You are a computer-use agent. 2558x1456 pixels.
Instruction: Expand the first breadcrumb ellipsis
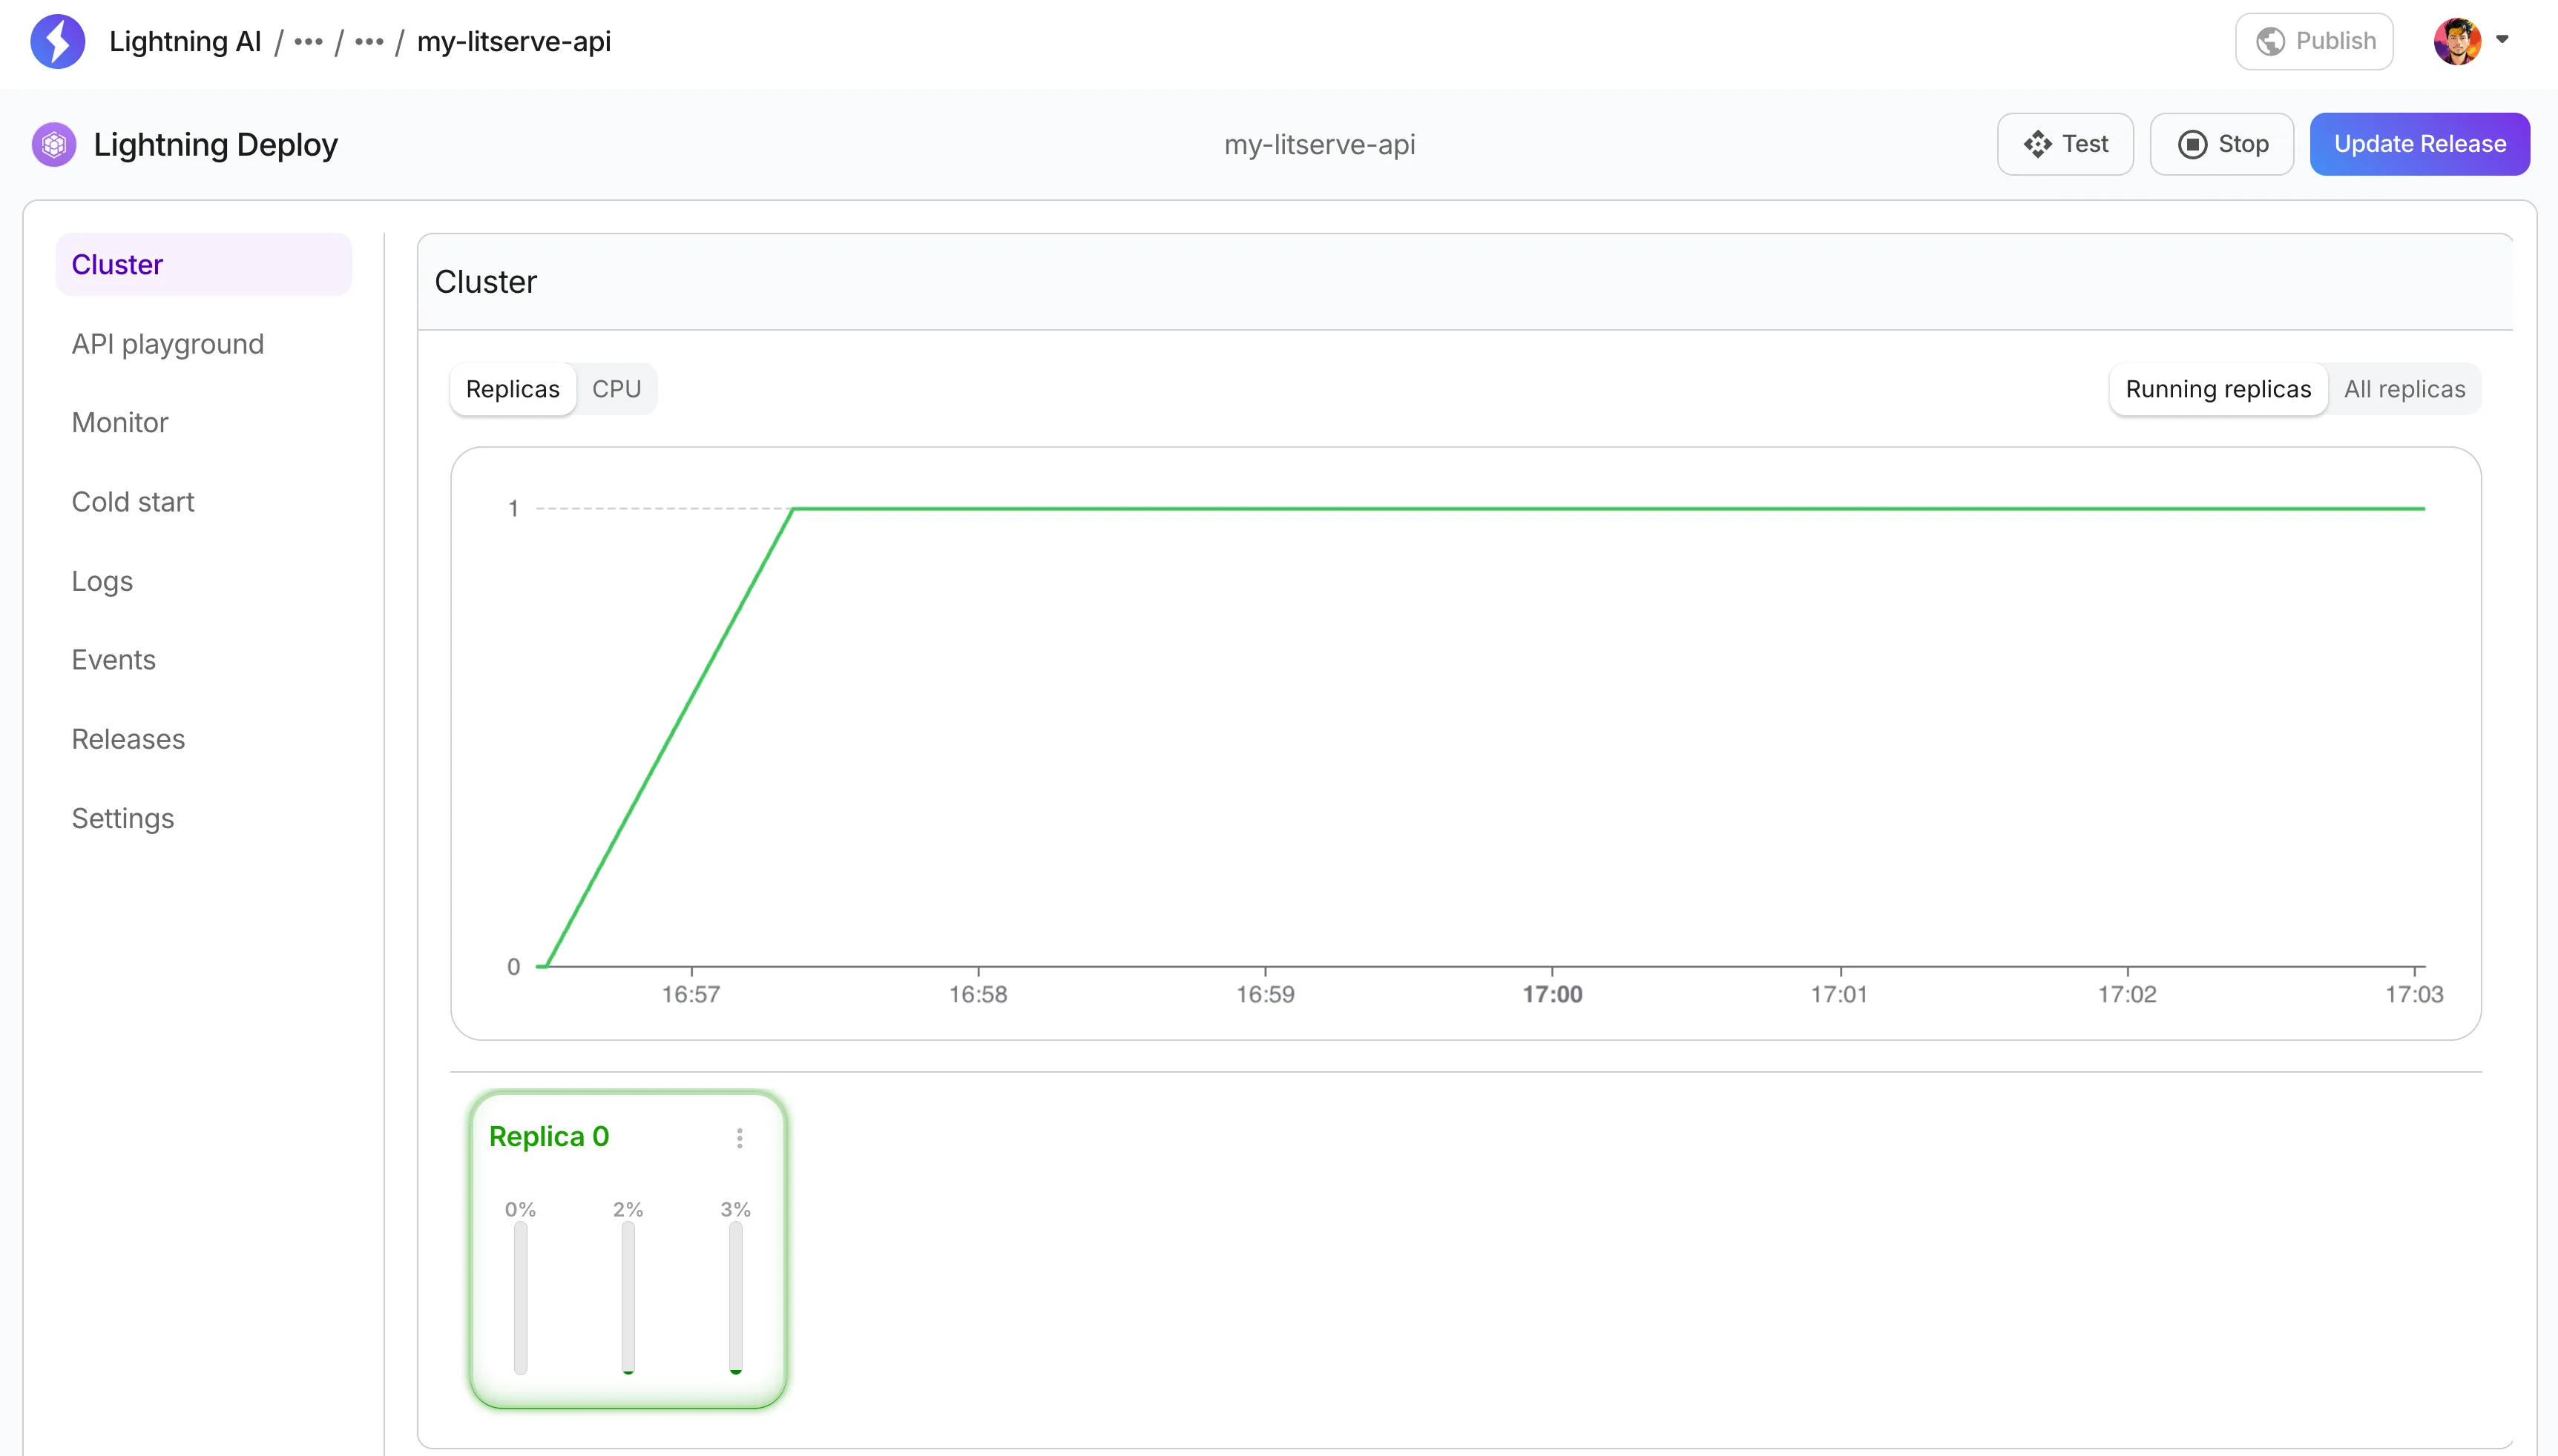coord(308,42)
